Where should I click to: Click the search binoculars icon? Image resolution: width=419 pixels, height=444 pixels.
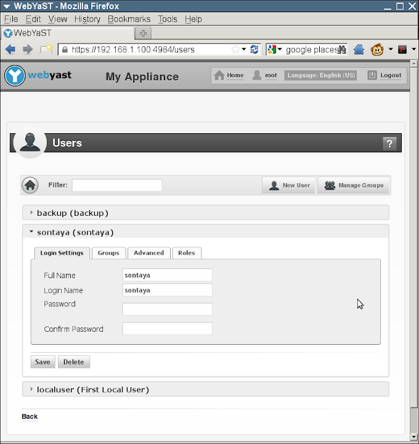(342, 49)
